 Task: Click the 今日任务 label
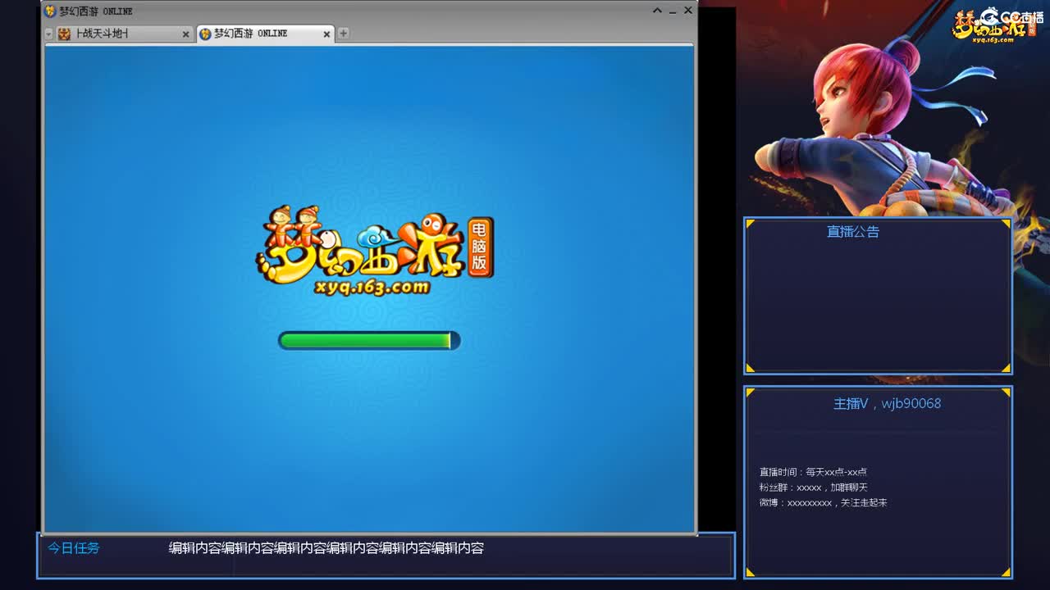point(74,548)
